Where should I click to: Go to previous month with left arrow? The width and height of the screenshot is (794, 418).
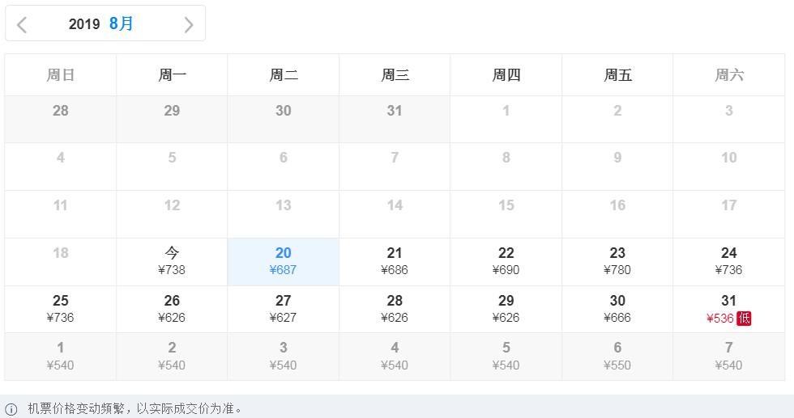22,24
